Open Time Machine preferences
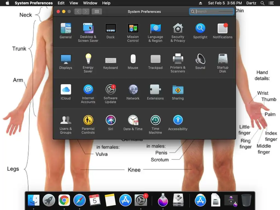Image resolution: width=280 pixels, height=210 pixels. 155,125
